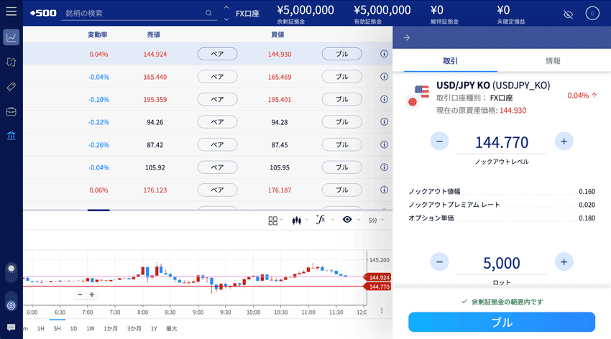The image size is (611, 339).
Task: Select the 最大 chart range
Action: (x=172, y=328)
